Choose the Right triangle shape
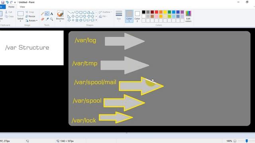 point(69,16)
